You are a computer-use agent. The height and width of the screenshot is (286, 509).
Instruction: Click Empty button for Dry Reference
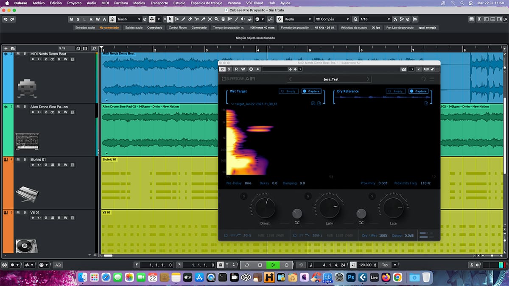click(x=395, y=91)
